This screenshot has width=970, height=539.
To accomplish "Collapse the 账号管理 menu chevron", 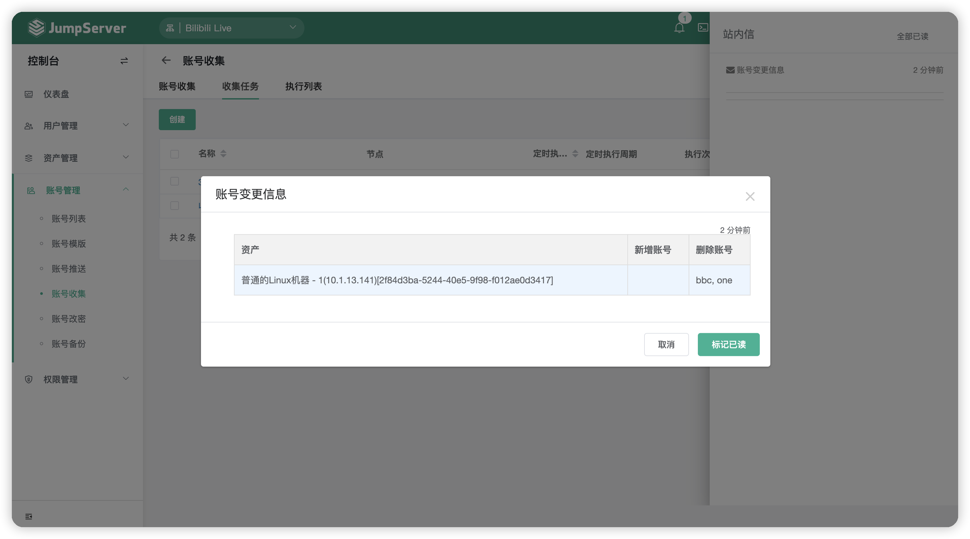I will point(126,189).
